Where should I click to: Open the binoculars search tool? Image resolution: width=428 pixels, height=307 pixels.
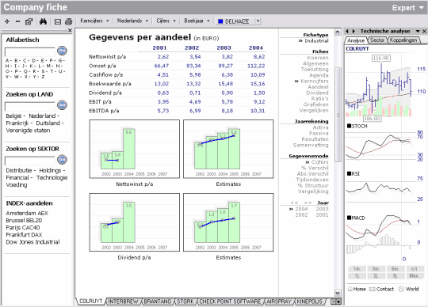43,21
